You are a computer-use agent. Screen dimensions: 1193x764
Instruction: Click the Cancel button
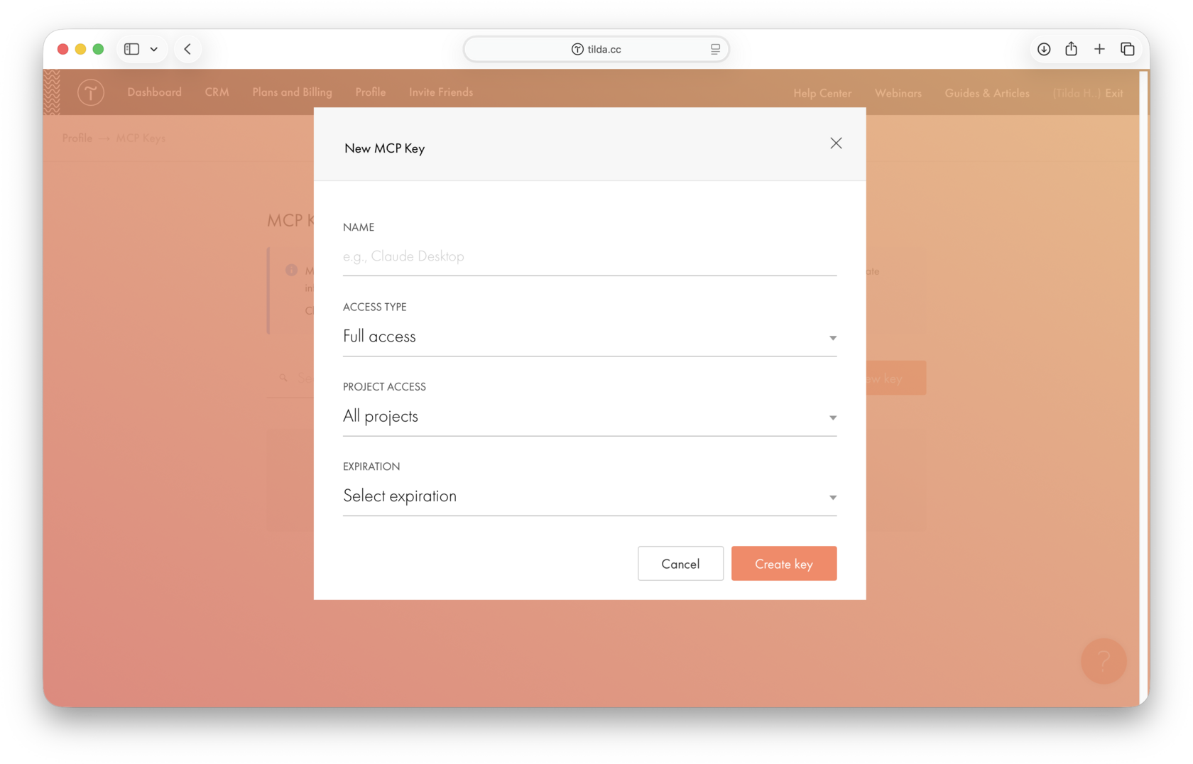coord(680,564)
